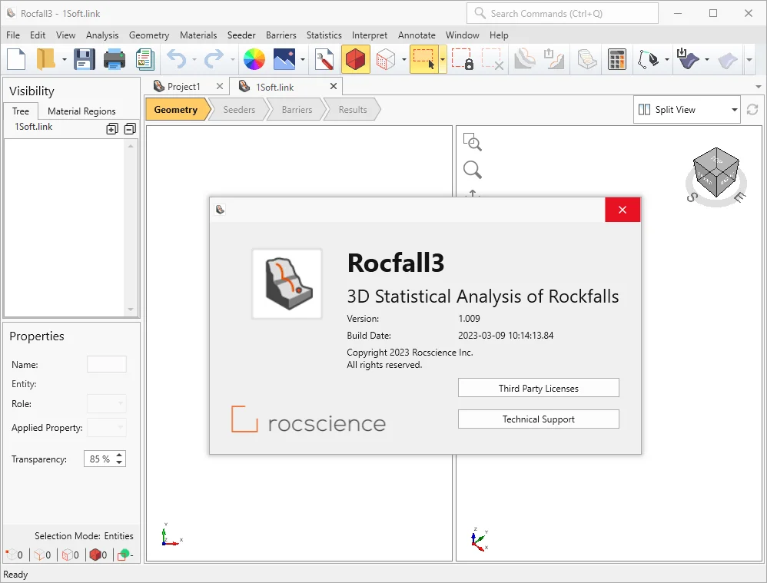767x583 pixels.
Task: Open the Split View layout dropdown
Action: point(686,110)
